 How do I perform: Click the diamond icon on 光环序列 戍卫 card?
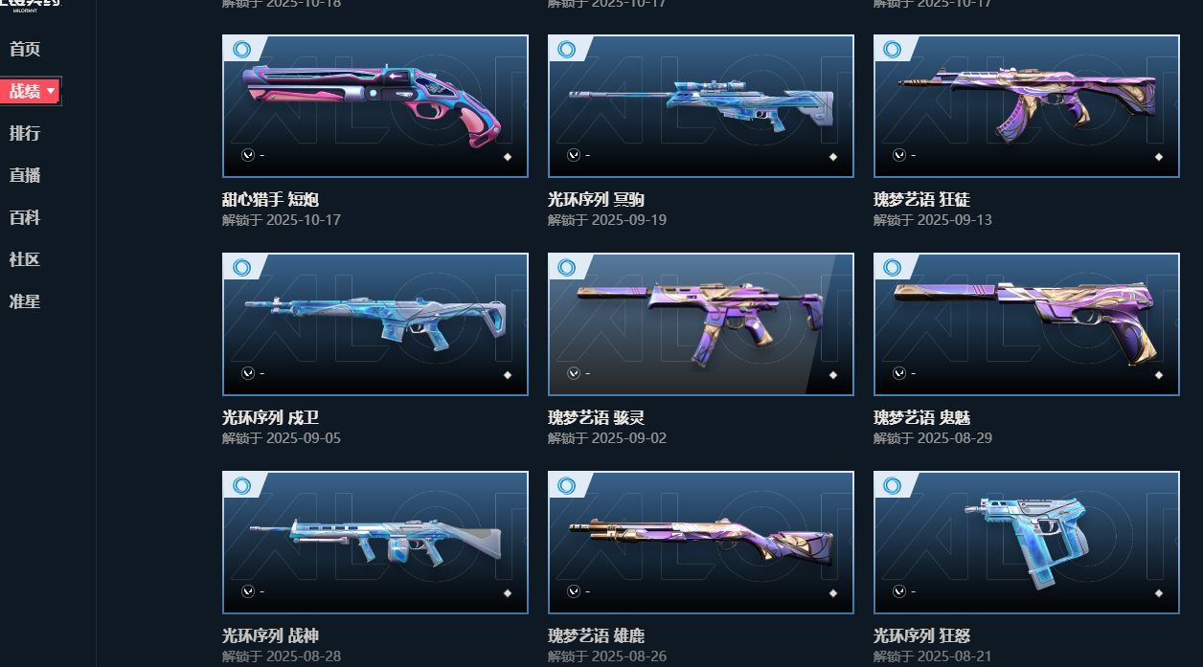pos(508,375)
